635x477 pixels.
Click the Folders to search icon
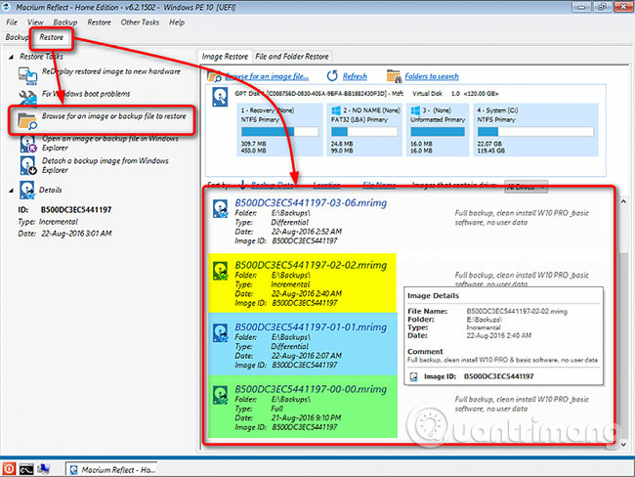tap(394, 76)
